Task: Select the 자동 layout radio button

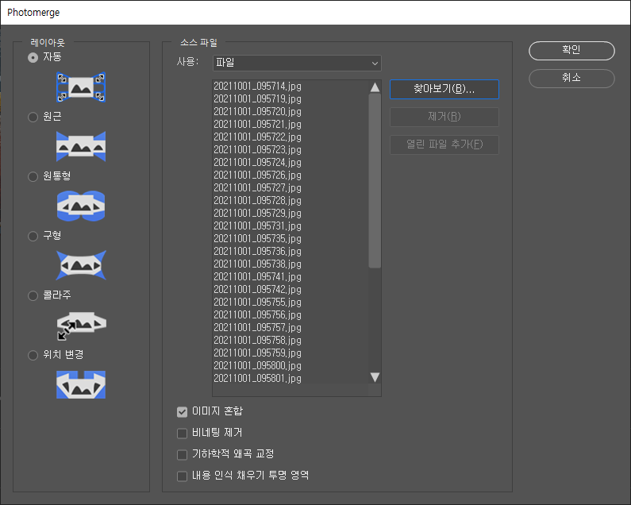Action: coord(33,58)
